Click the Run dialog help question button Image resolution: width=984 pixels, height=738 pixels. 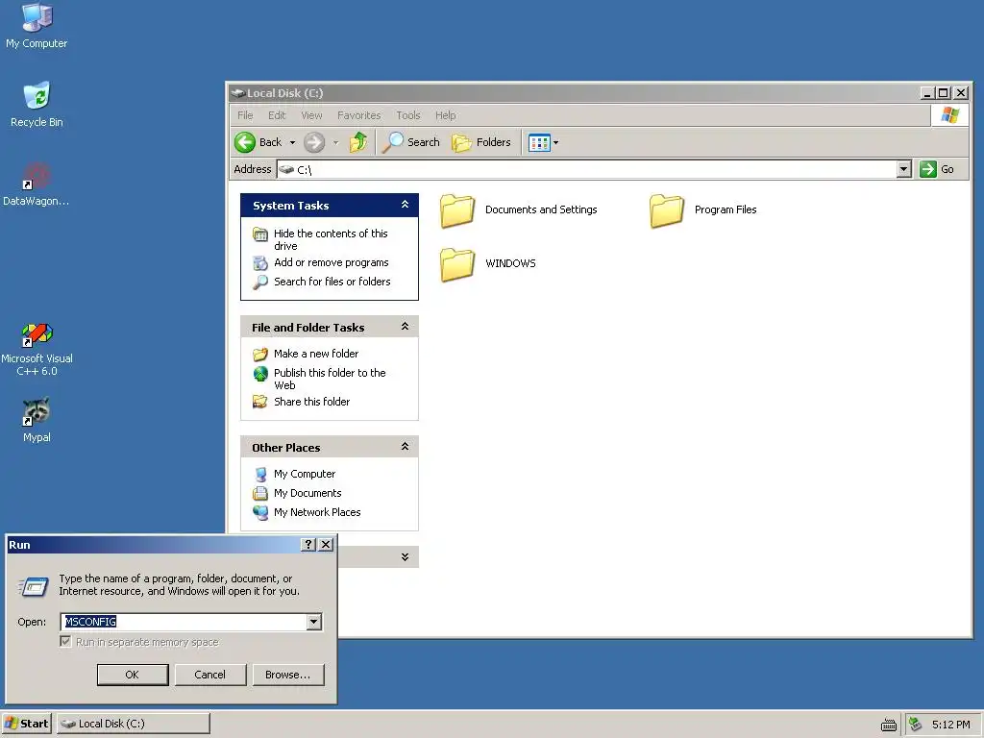coord(308,544)
